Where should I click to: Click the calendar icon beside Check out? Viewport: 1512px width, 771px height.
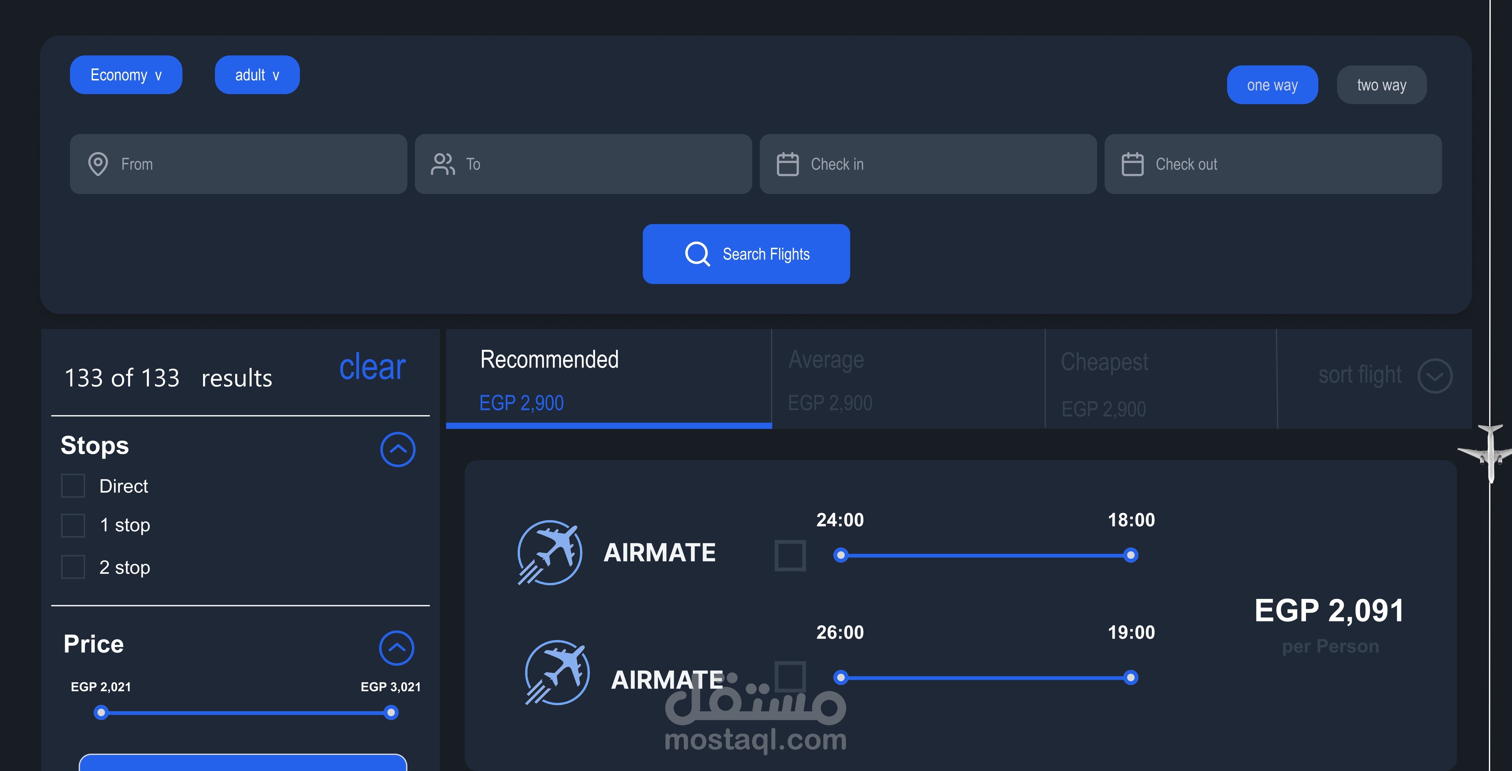pyautogui.click(x=1132, y=164)
